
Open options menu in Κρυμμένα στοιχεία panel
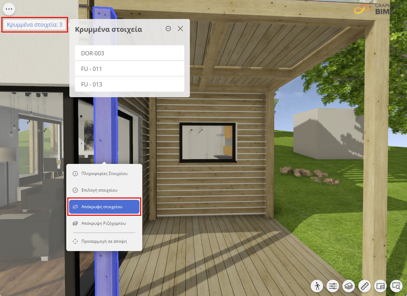pos(168,29)
